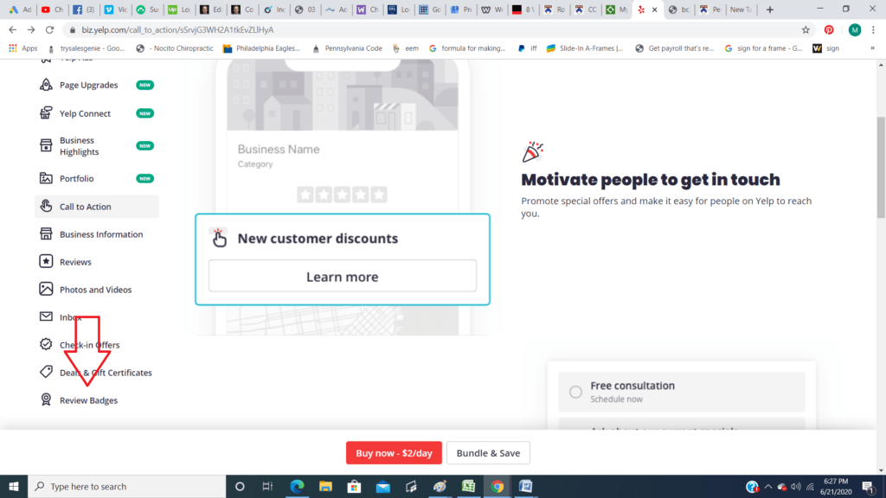
Task: Open Microsoft Store from the taskbar
Action: click(x=354, y=486)
